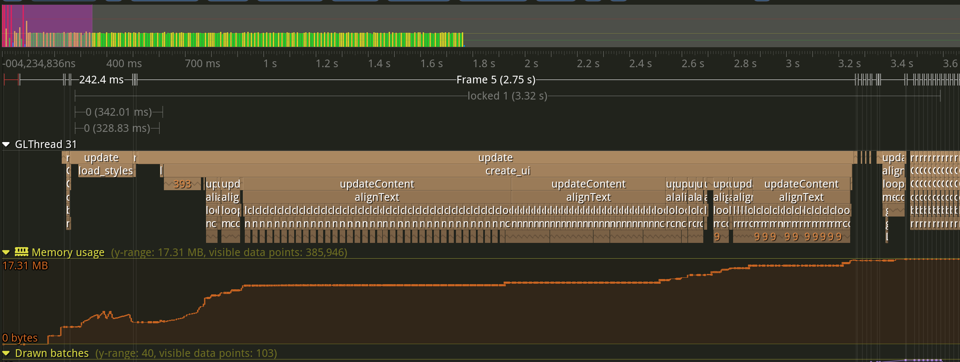Click the Memory usage plot title
Viewport: 960px width, 362px height.
[68, 252]
